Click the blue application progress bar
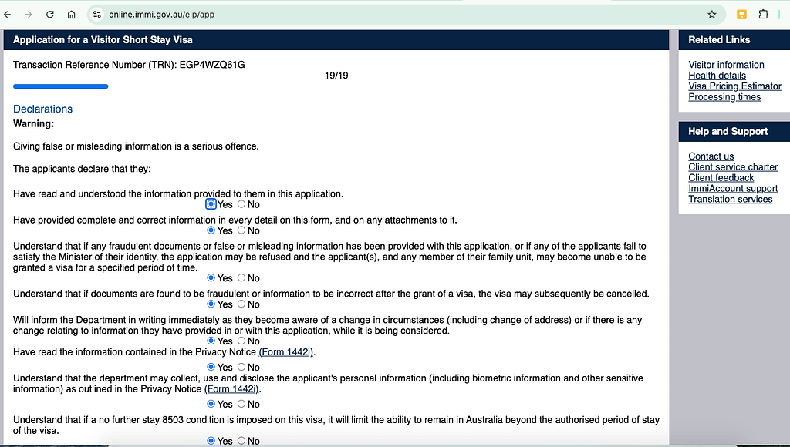Image resolution: width=790 pixels, height=447 pixels. click(x=60, y=86)
